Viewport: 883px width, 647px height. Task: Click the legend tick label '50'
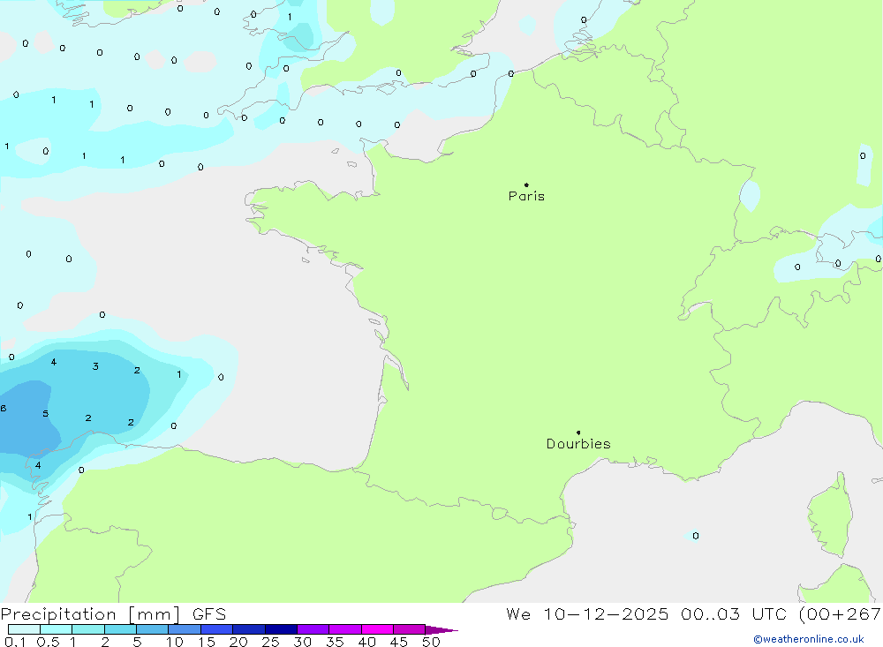coord(432,642)
